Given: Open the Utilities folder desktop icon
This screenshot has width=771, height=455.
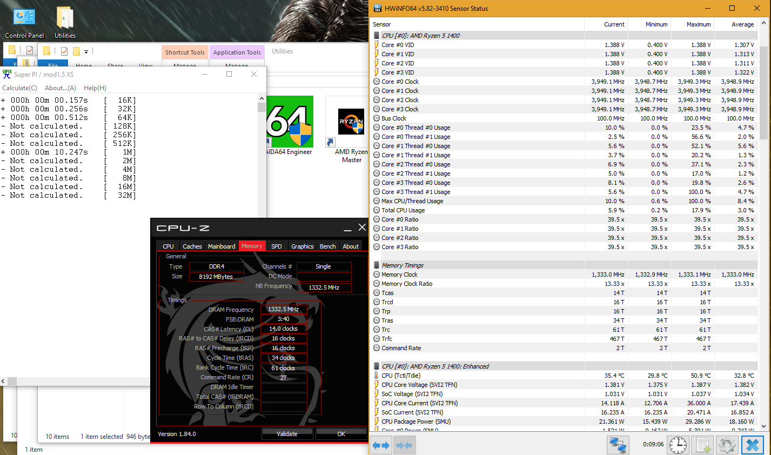Looking at the screenshot, I should (65, 22).
